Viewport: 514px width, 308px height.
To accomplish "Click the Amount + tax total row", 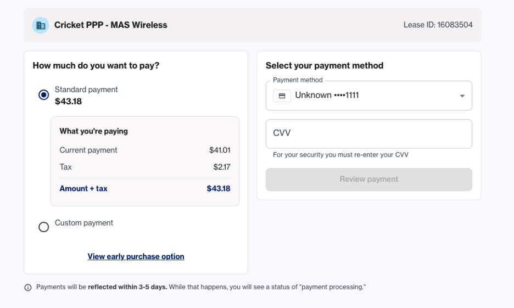I will [145, 188].
